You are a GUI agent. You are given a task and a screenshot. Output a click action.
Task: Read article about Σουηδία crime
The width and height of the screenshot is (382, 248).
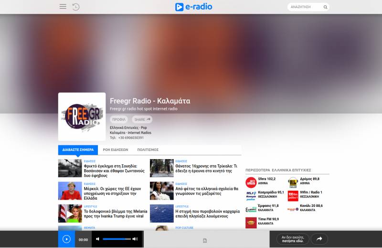click(114, 171)
